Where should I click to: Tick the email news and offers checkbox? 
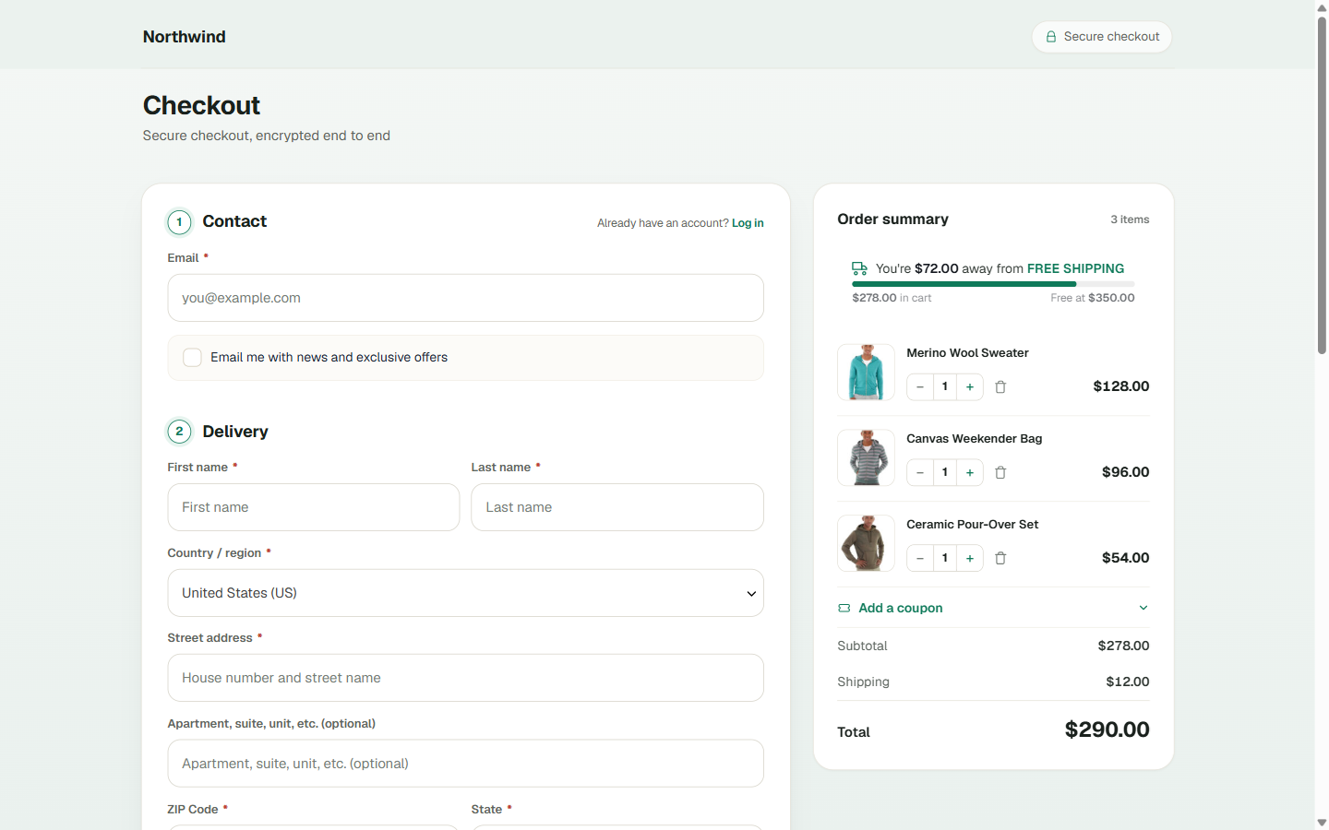(x=192, y=358)
